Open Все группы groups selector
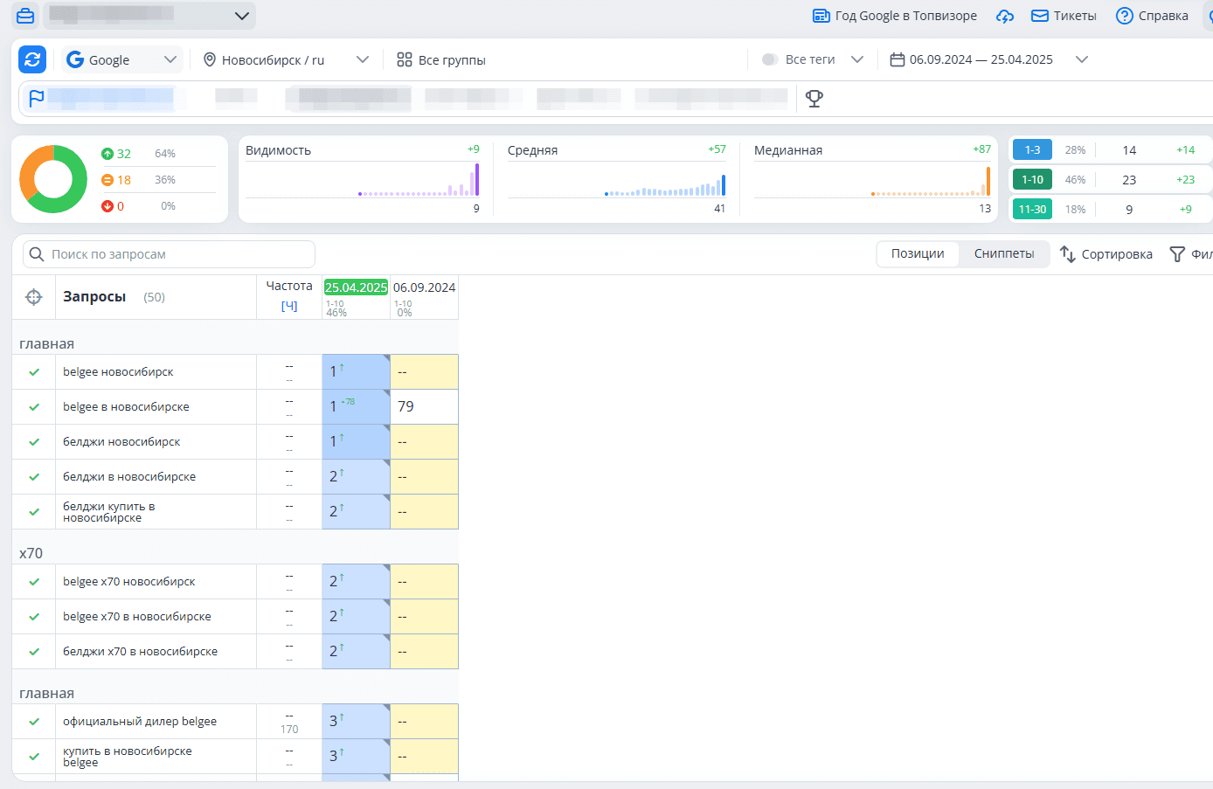The width and height of the screenshot is (1213, 789). (x=440, y=59)
